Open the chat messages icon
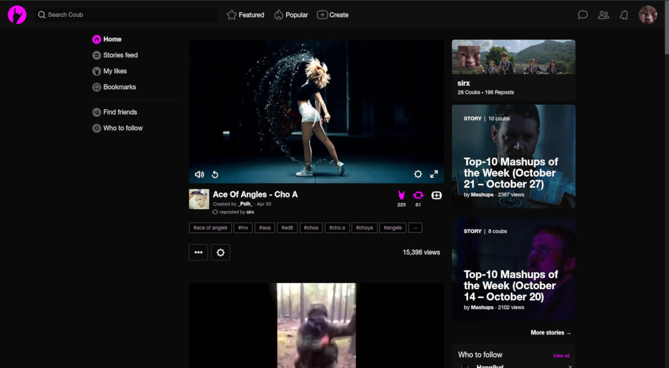This screenshot has height=368, width=669. (x=582, y=15)
